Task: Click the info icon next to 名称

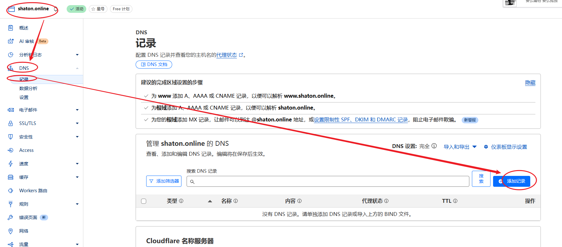Action: [236, 201]
